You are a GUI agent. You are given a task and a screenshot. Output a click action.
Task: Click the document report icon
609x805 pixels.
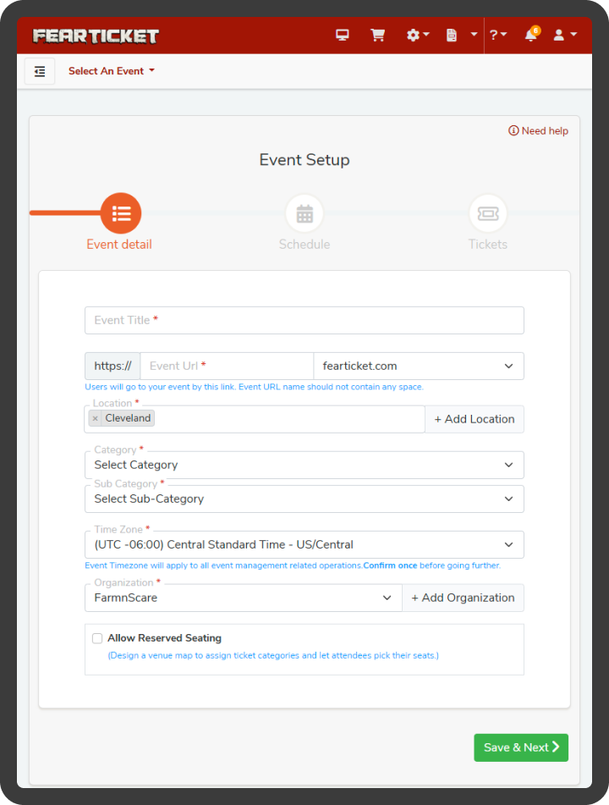pyautogui.click(x=453, y=36)
